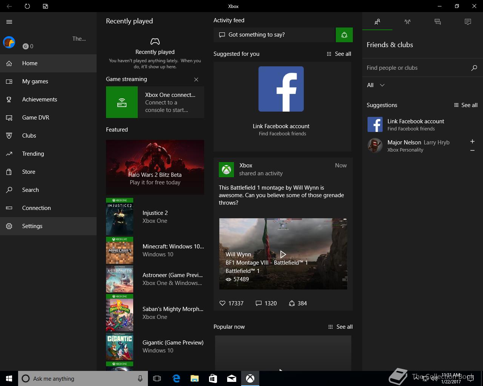Open Major Nelson avatar picture

coord(375,146)
